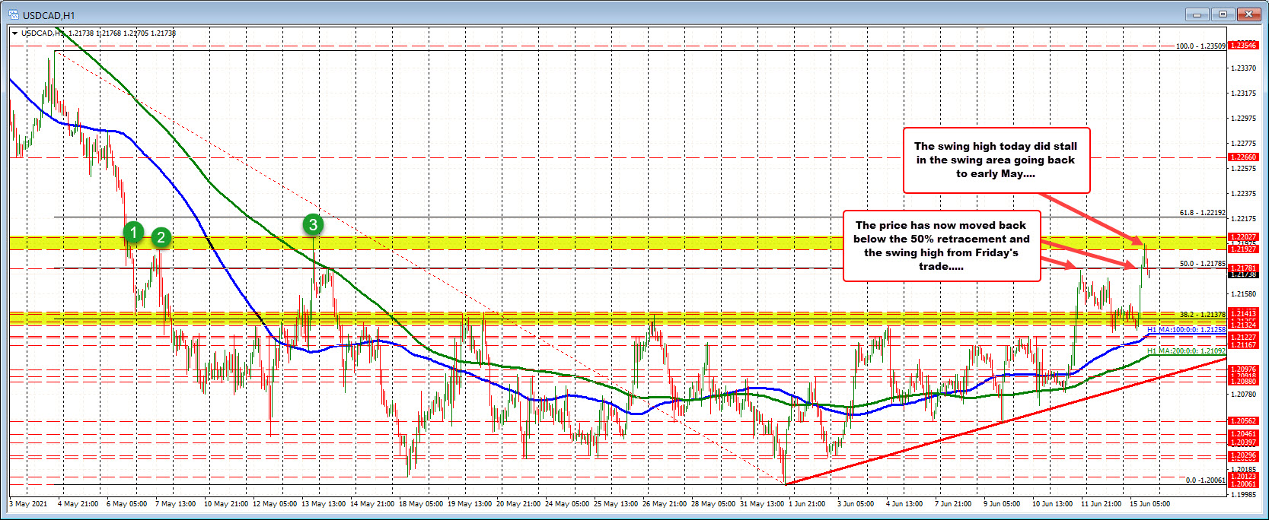Click the green marker numbered 2

[x=161, y=237]
